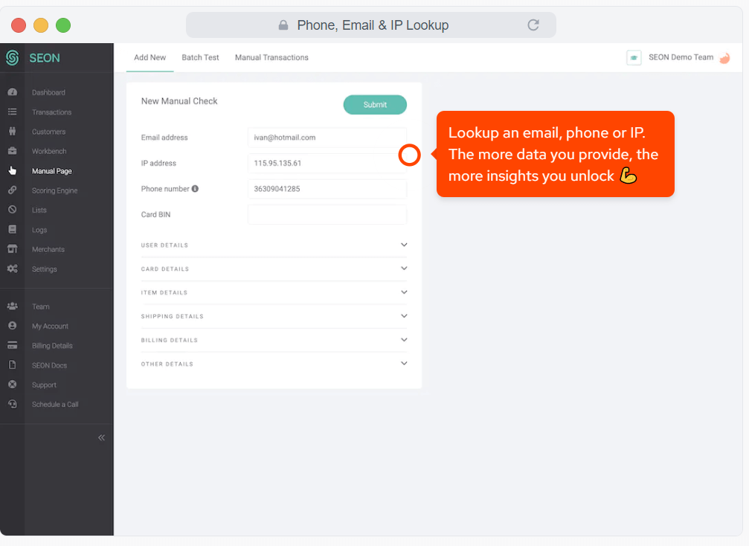Click the Workbench briefcase icon
This screenshot has width=749, height=546.
click(x=13, y=151)
